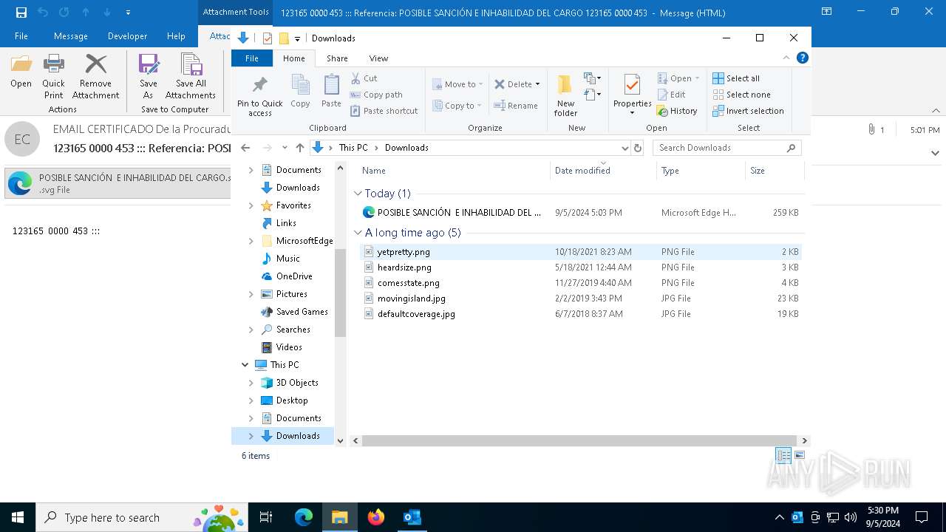Open 3D Objects in navigation pane
The image size is (946, 532).
[297, 383]
